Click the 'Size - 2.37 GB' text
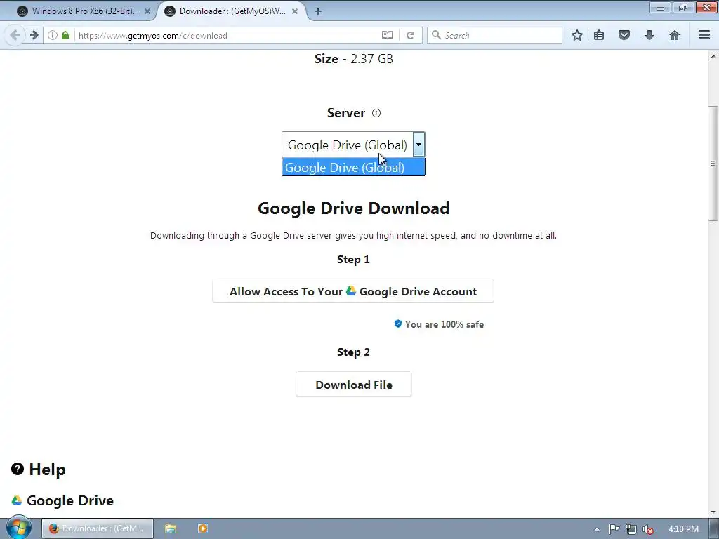Viewport: 719px width, 539px height. click(x=354, y=59)
